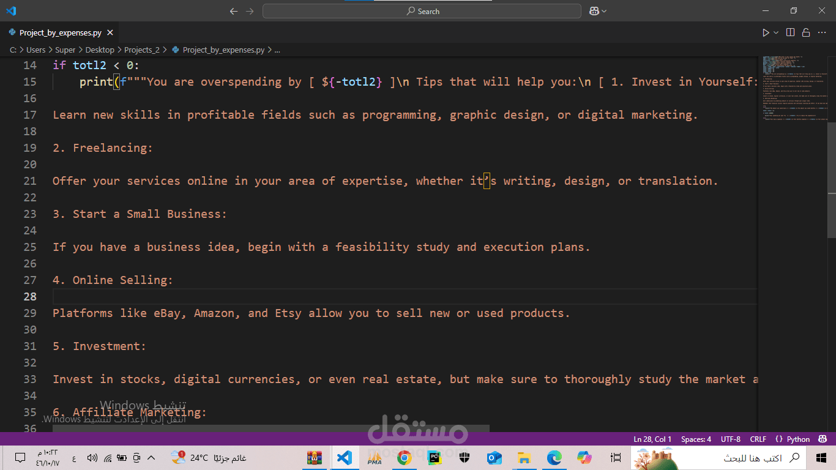Click the line 'Learn new skills in profitable'

coord(375,114)
